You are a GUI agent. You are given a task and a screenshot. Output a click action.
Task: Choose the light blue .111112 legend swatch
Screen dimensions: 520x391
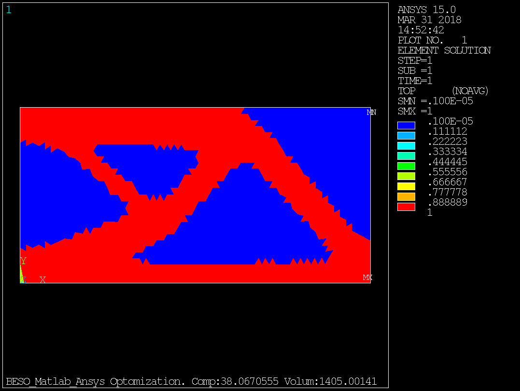pyautogui.click(x=406, y=136)
